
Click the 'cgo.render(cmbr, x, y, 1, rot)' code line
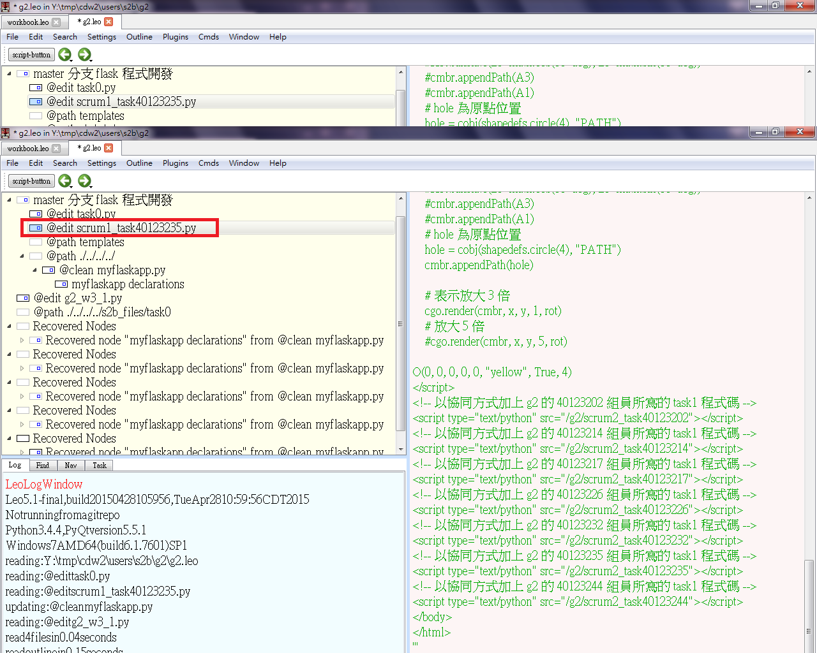click(493, 311)
